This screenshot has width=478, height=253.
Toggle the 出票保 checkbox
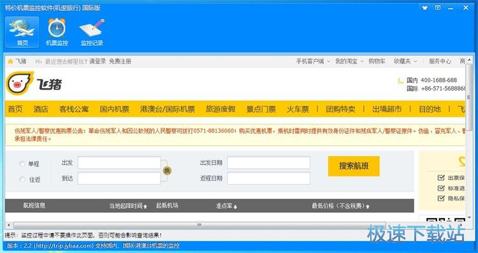441,178
